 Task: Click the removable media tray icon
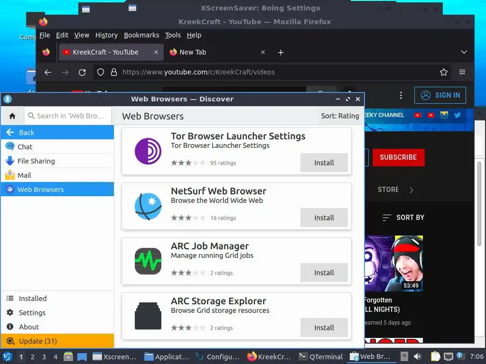click(404, 356)
